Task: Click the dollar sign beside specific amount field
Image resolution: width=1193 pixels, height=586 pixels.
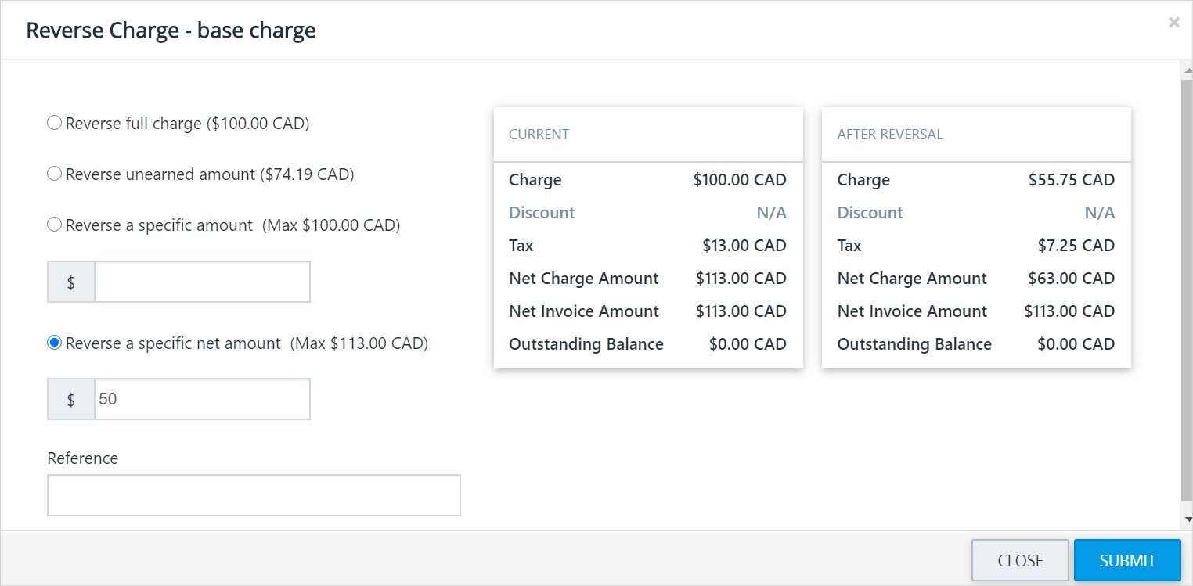Action: click(x=71, y=282)
